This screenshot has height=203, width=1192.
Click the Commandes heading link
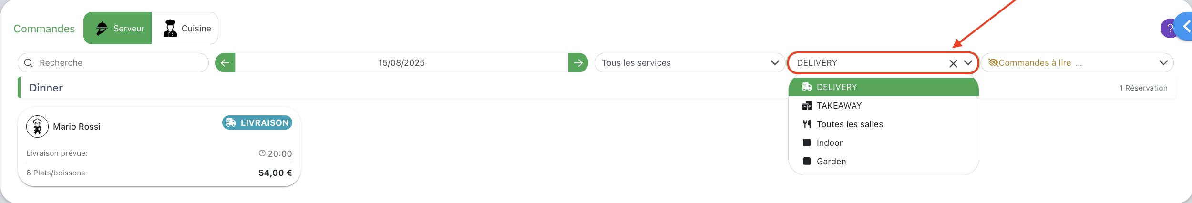[x=44, y=29]
